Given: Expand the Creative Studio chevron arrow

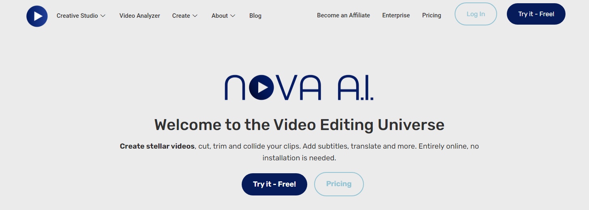Looking at the screenshot, I should [103, 16].
